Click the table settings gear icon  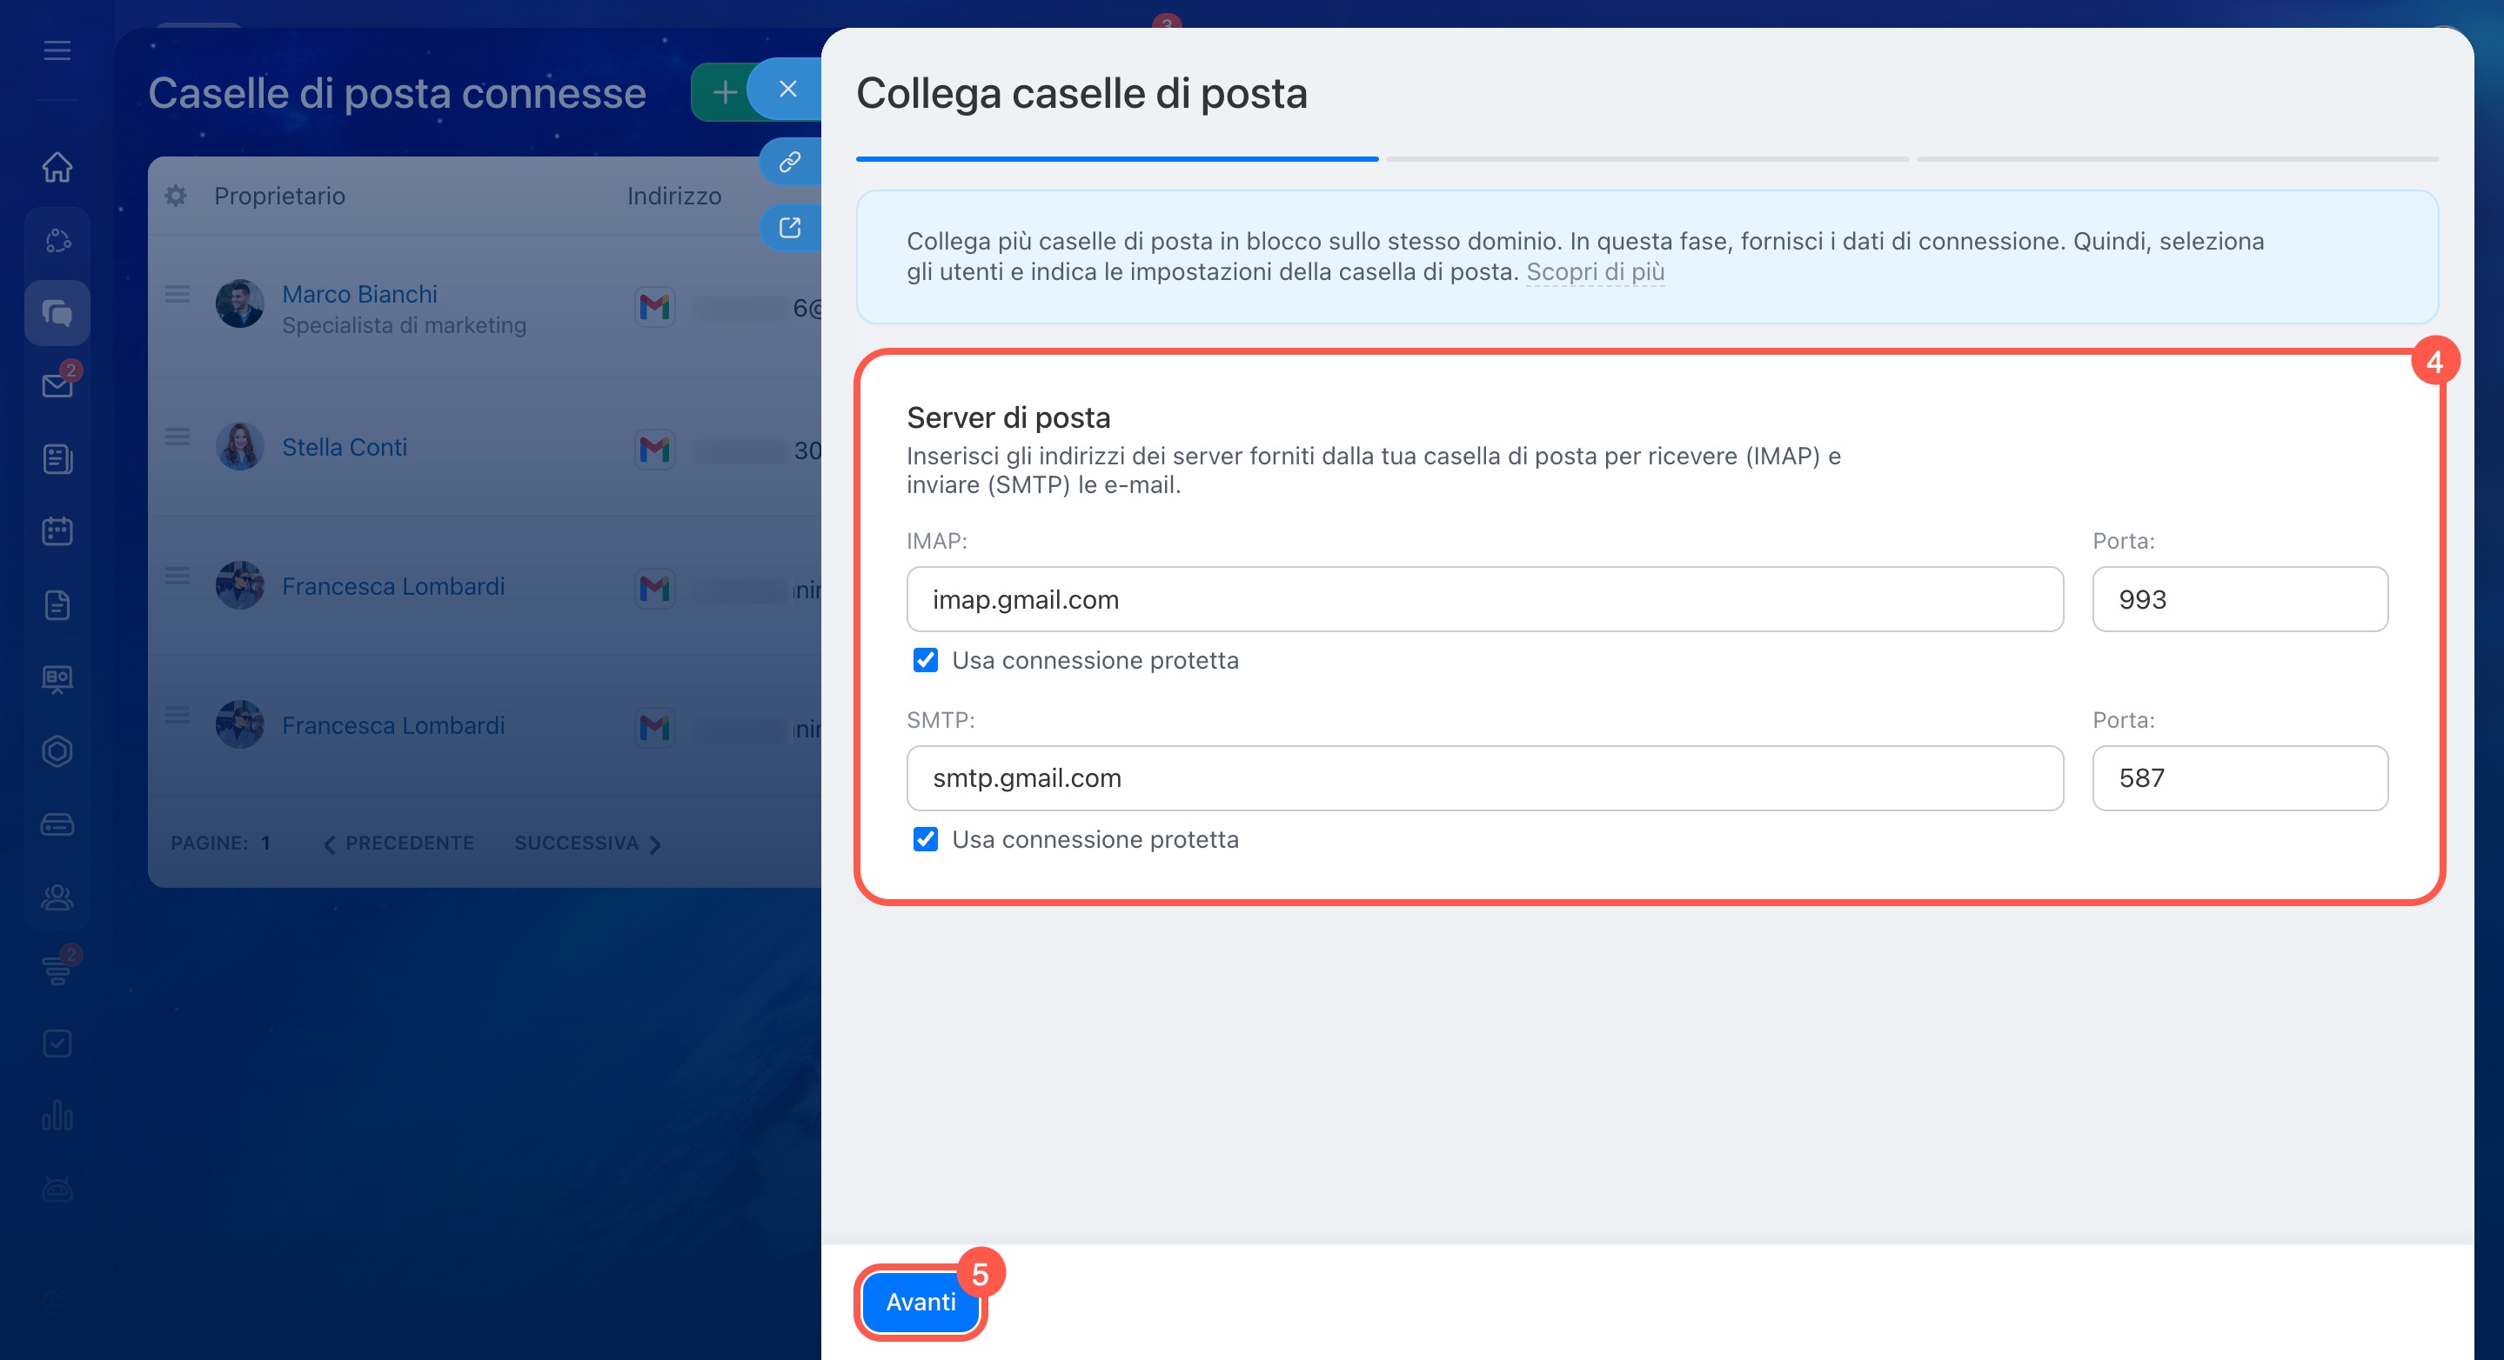(x=176, y=196)
